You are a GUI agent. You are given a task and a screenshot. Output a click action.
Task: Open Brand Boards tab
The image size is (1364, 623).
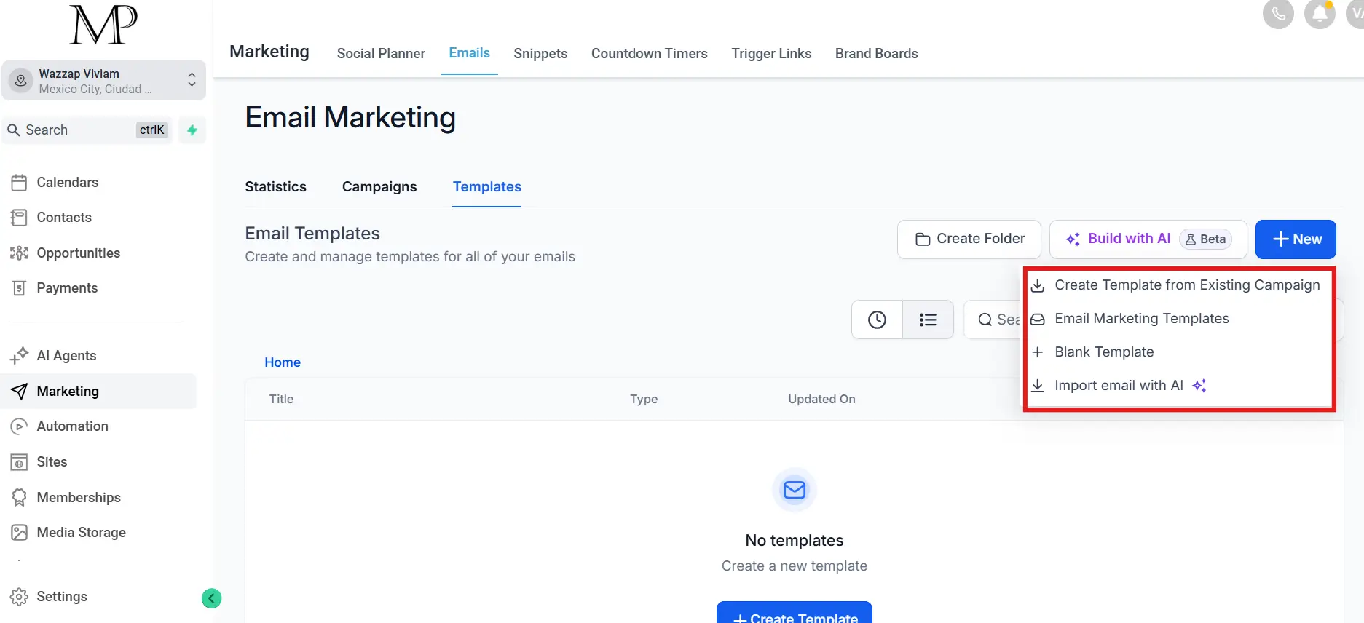click(876, 53)
